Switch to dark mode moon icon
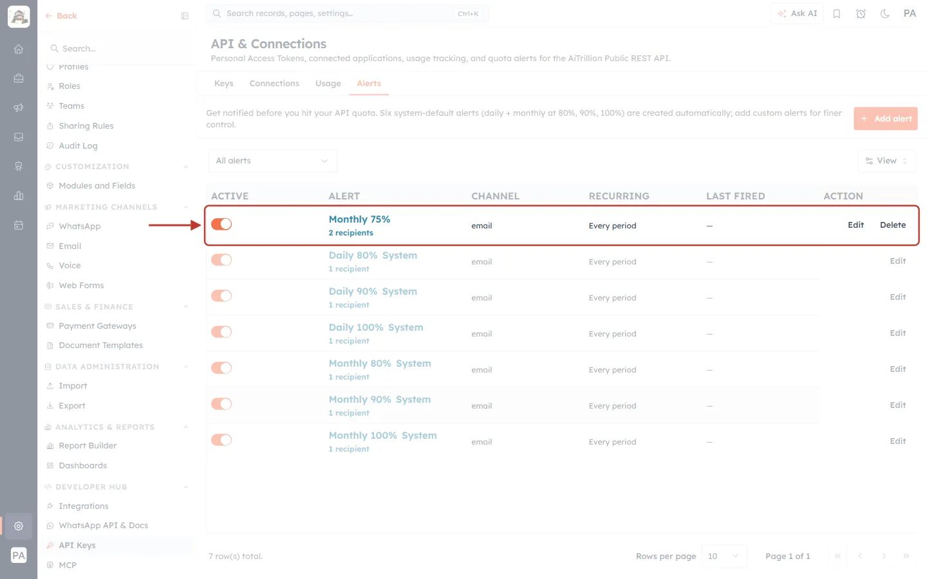Viewport: 927px width, 579px height. [x=885, y=14]
